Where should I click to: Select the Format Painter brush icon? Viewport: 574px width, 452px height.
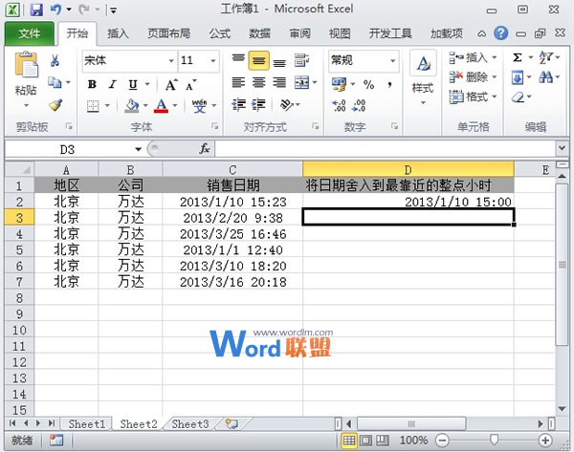55,105
